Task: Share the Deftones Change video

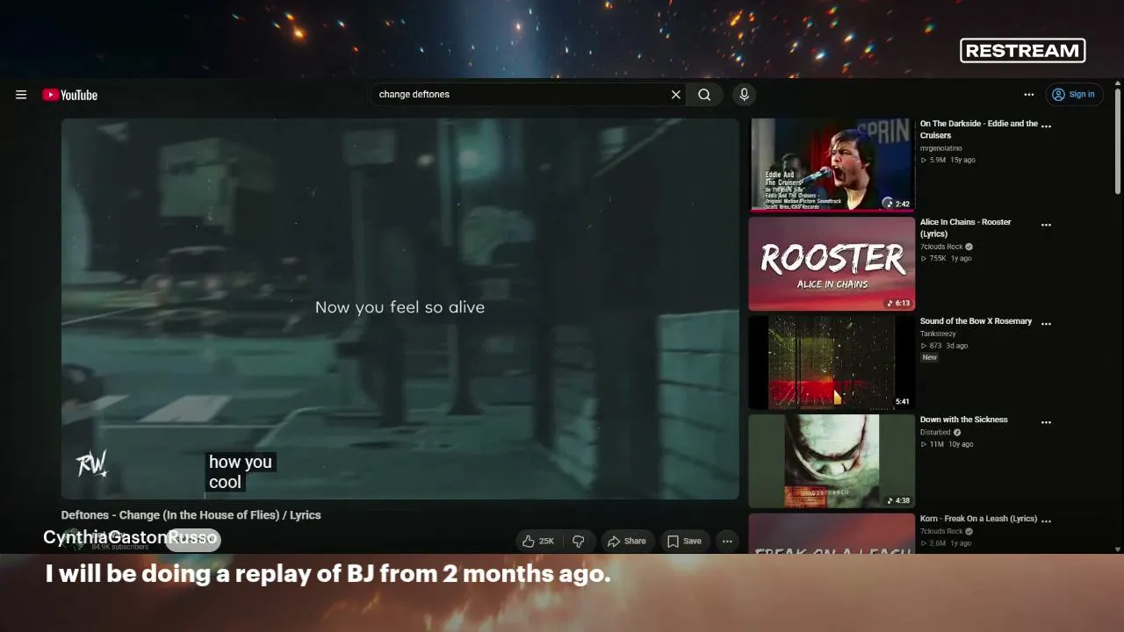Action: click(627, 542)
